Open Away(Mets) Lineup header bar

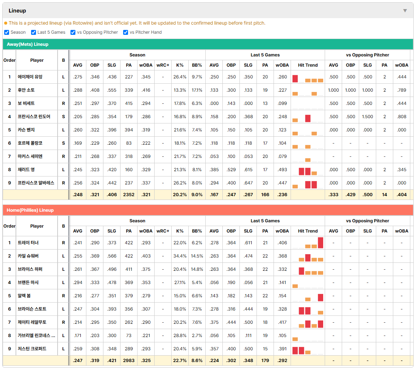pos(208,44)
